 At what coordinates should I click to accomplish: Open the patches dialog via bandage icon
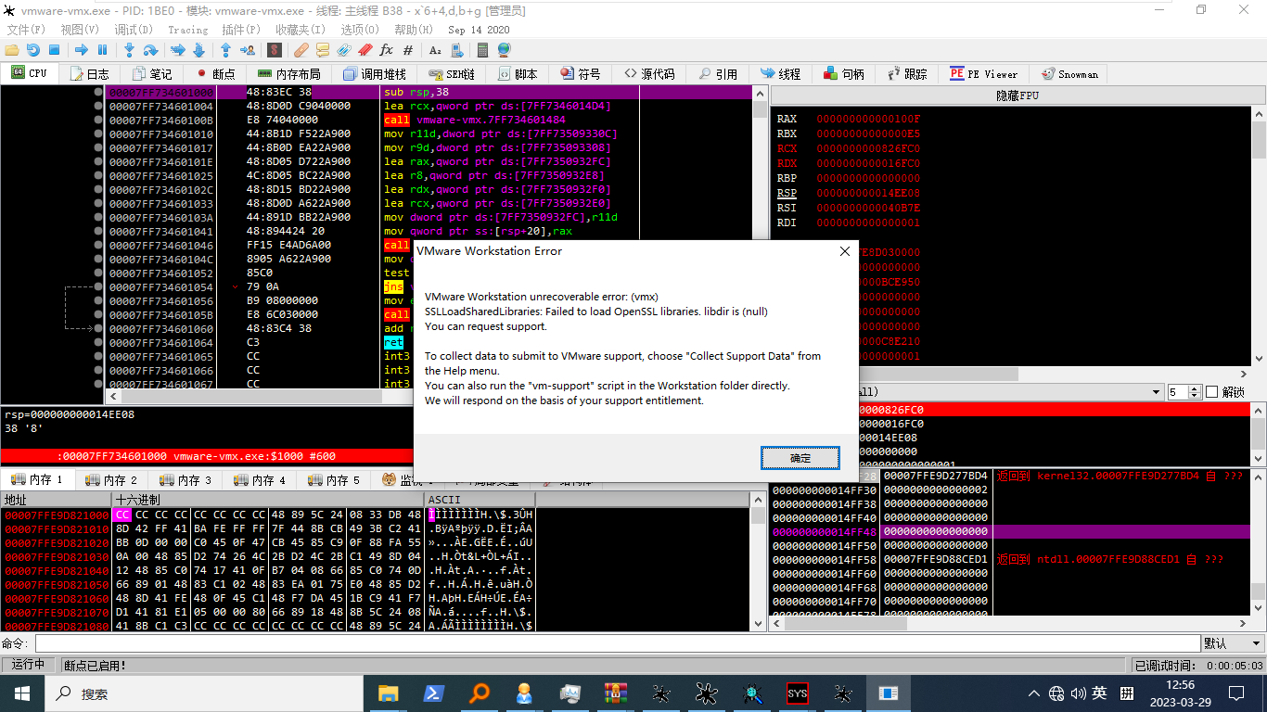point(301,50)
